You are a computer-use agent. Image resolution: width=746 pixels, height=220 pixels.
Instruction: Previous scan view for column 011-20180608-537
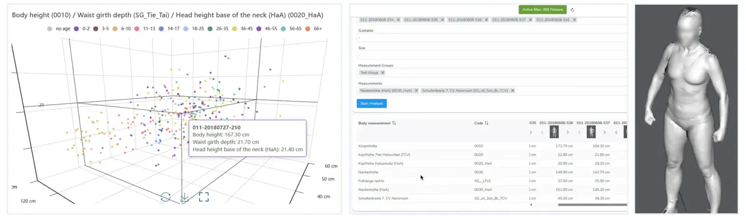[579, 132]
